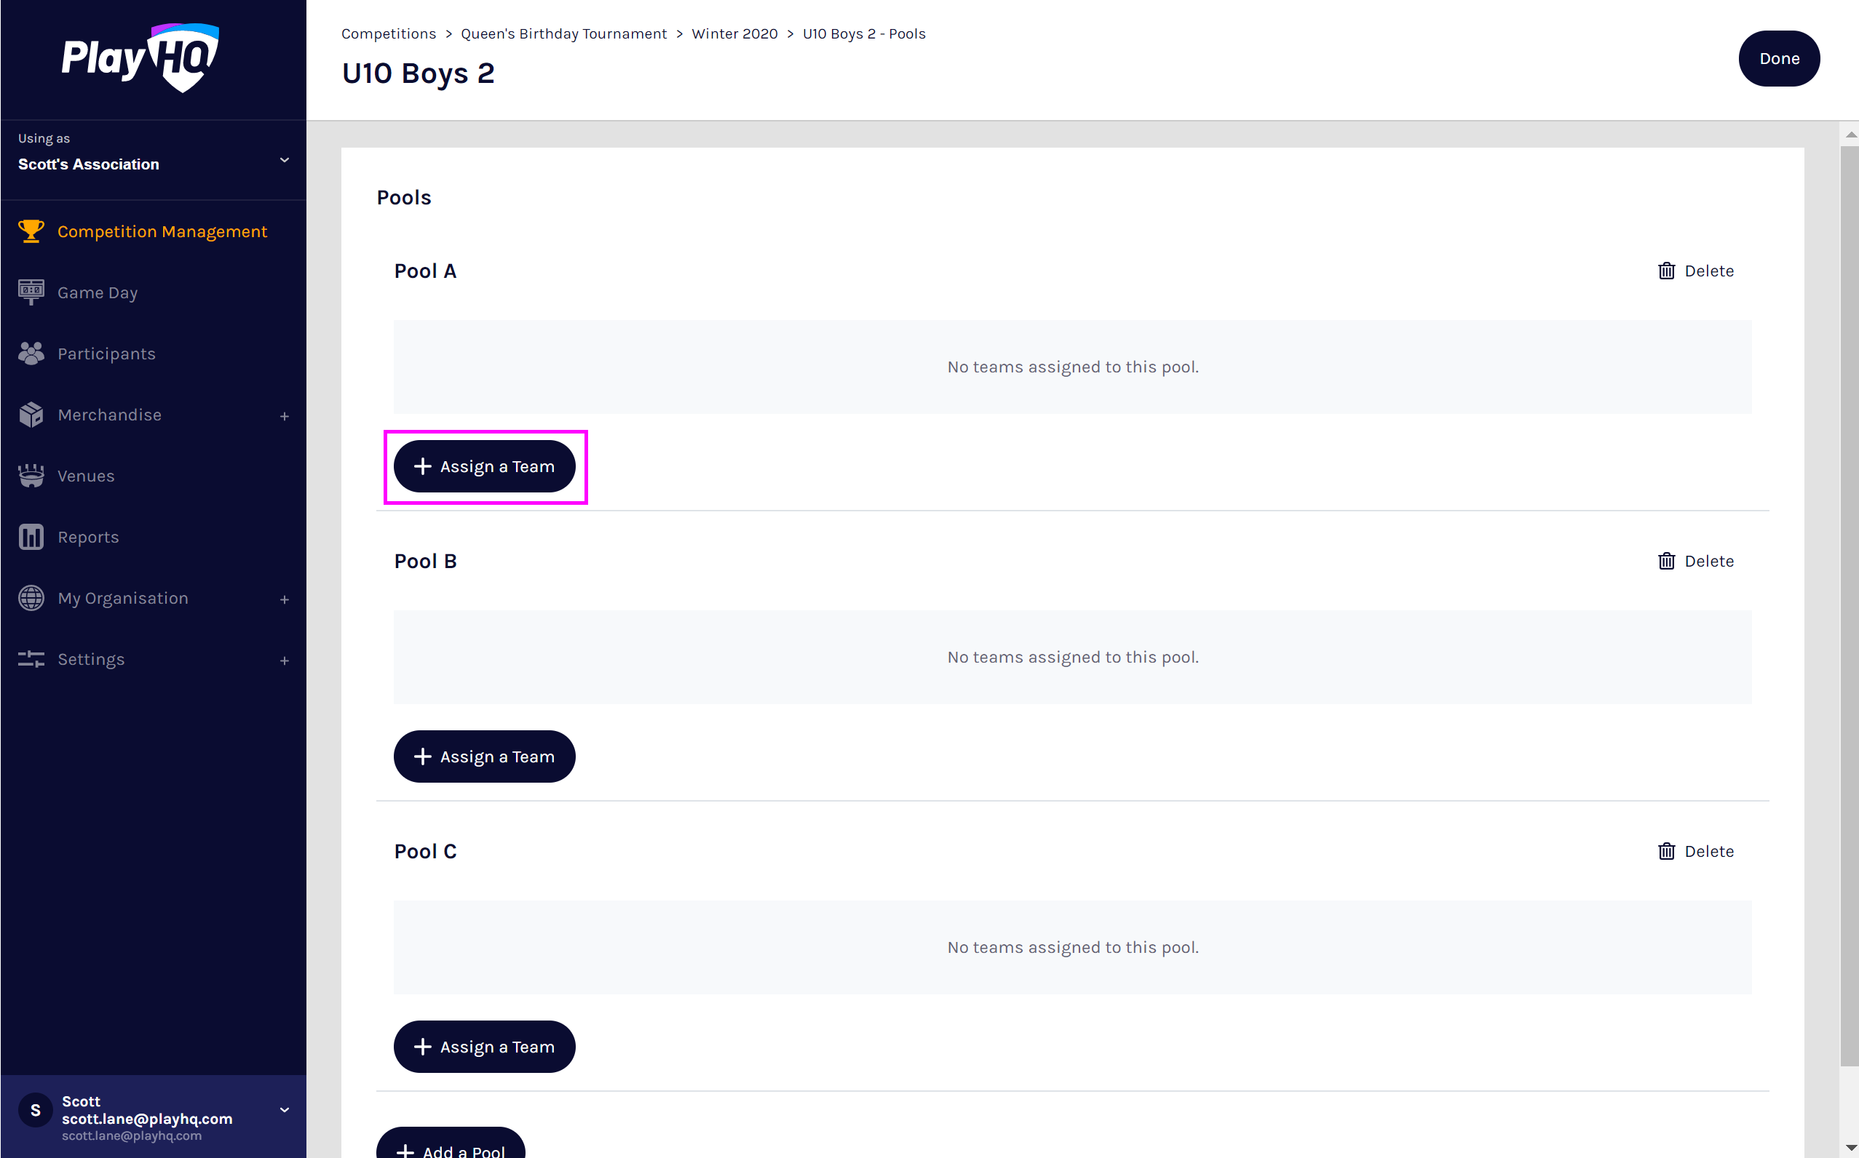The image size is (1859, 1158).
Task: Open Scott's user account menu
Action: point(285,1110)
